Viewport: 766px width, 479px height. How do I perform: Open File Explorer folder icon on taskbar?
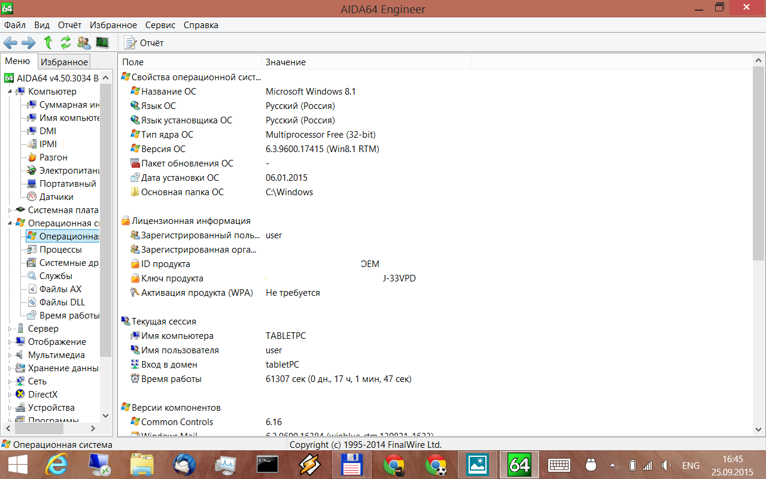(142, 465)
